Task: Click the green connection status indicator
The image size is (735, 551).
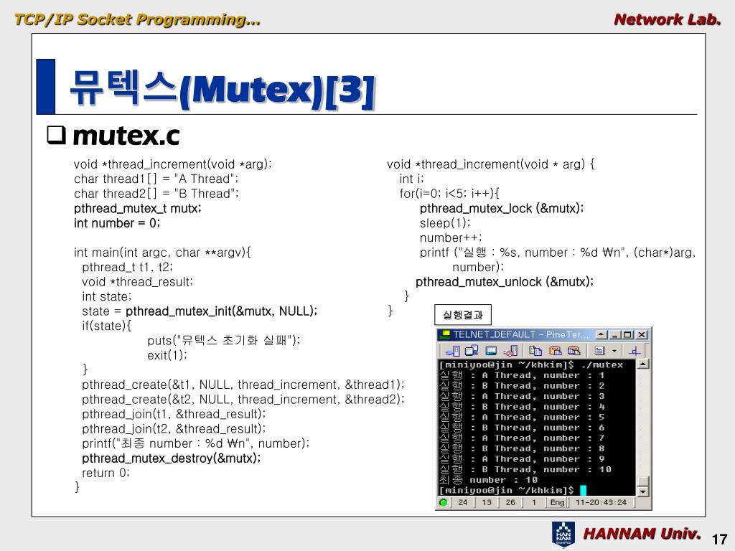Action: [x=443, y=502]
